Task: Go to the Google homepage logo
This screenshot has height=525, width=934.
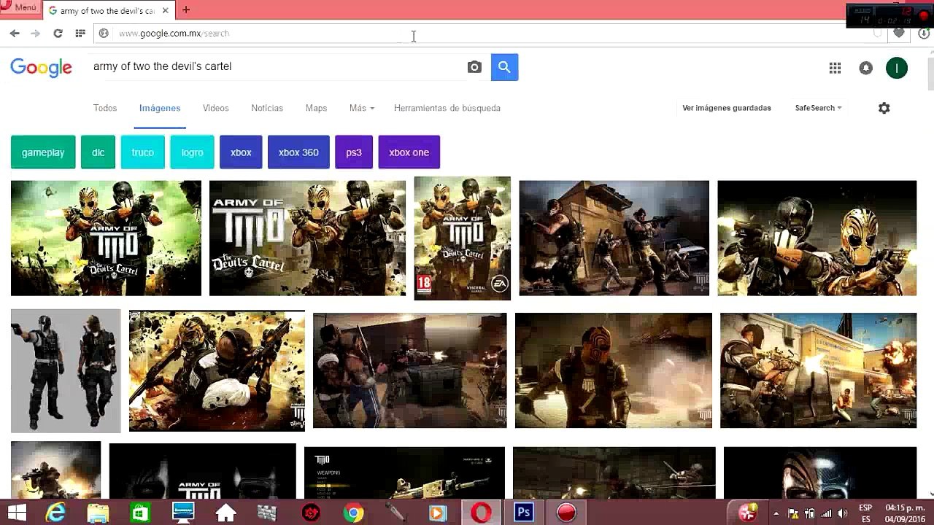Action: 41,68
